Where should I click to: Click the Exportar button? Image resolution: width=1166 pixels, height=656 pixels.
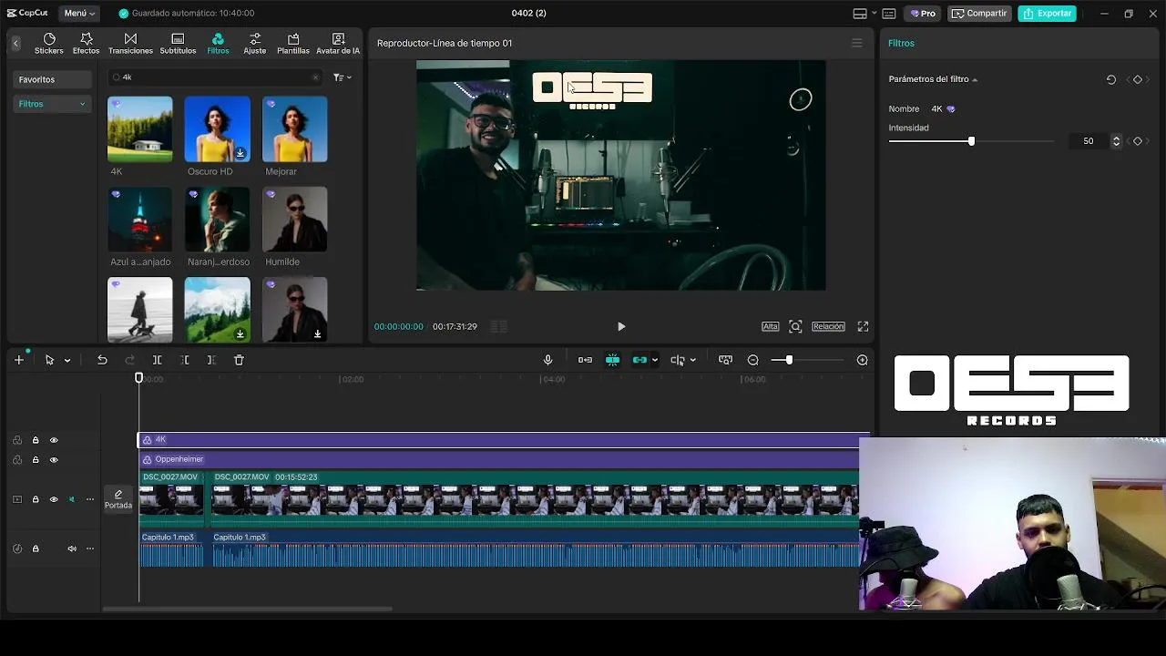click(1047, 14)
